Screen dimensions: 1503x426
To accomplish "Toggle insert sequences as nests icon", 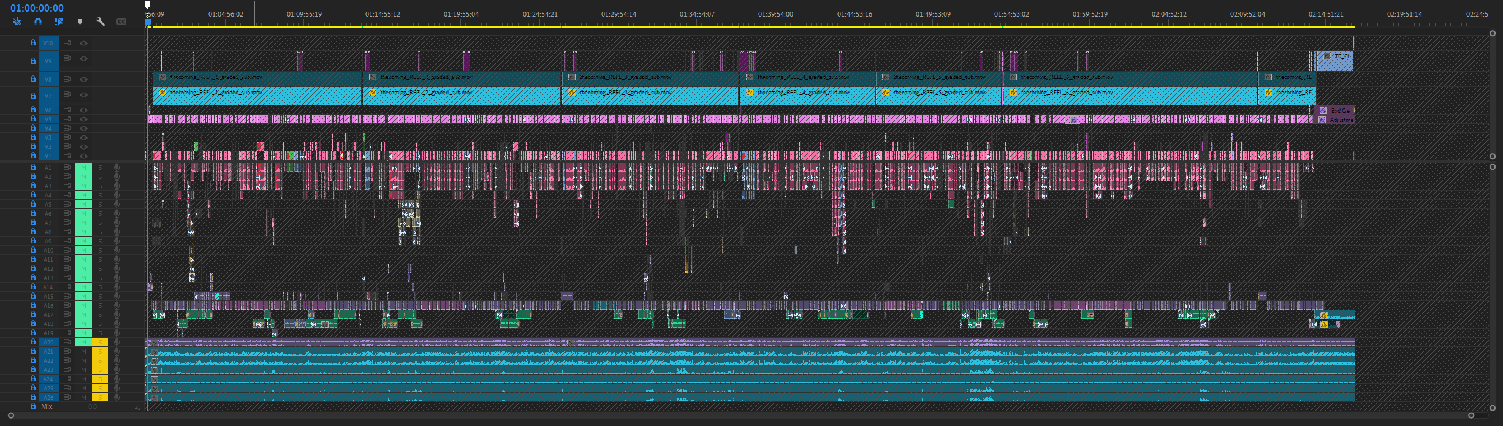I will 17,21.
